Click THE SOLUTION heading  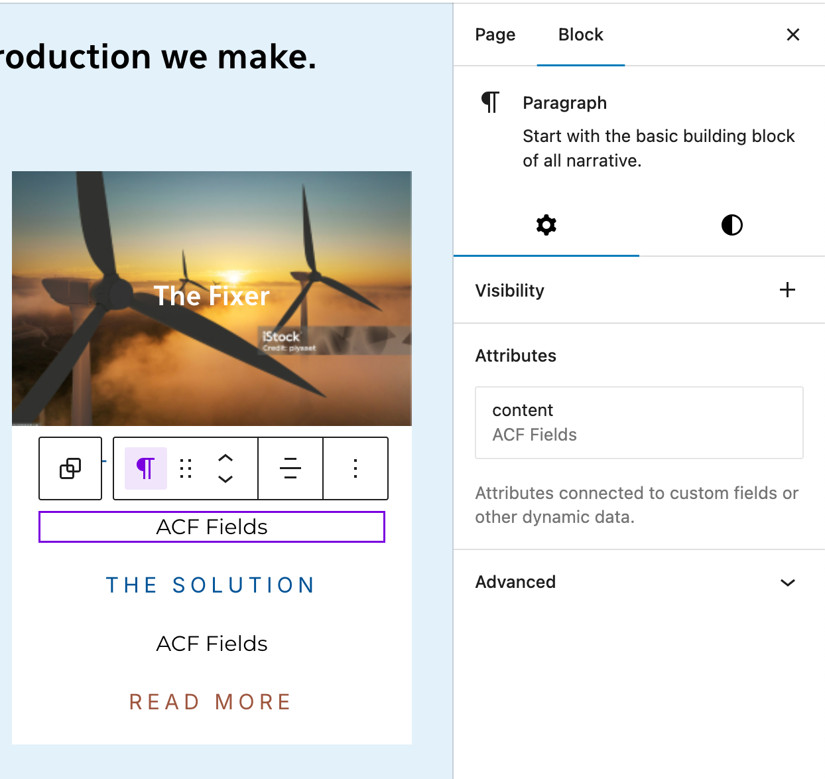tap(211, 585)
